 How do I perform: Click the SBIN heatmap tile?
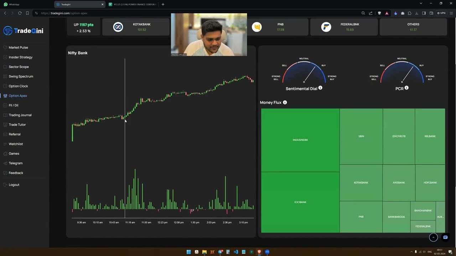coord(361,137)
